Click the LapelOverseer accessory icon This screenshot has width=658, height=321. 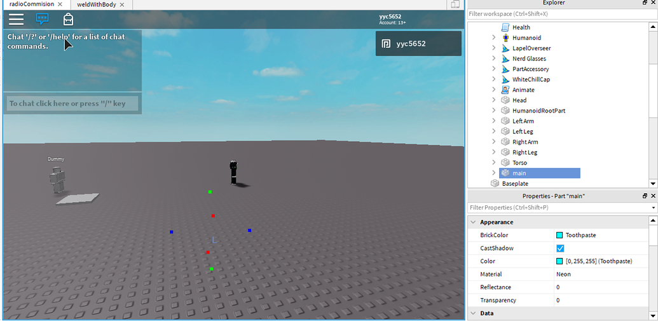pos(505,48)
